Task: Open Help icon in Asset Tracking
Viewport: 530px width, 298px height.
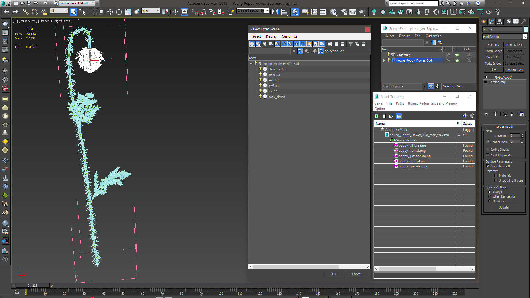Action: tap(465, 116)
